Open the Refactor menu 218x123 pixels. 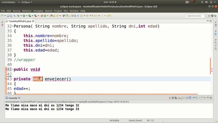tap(27, 11)
